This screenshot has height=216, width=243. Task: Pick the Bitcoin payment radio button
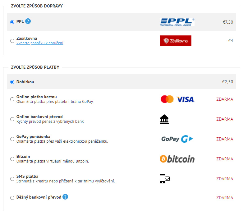12,159
